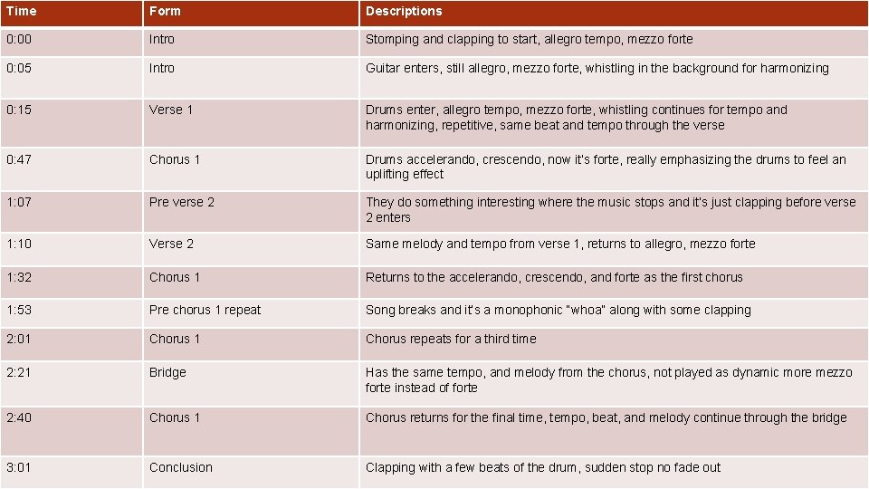Click the Pre chorus 1 repeat cell
The height and width of the screenshot is (489, 869).
[205, 310]
